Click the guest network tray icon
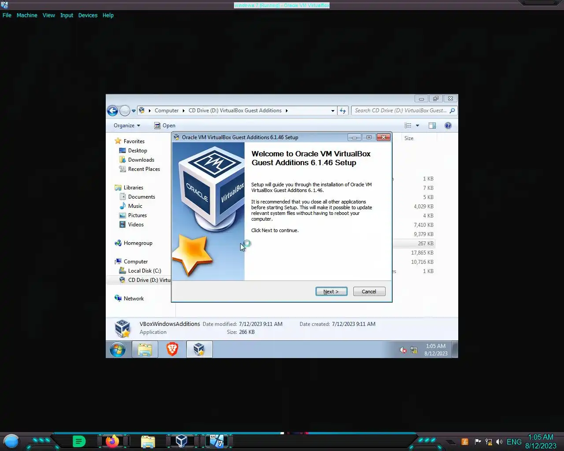564x451 pixels. [414, 350]
